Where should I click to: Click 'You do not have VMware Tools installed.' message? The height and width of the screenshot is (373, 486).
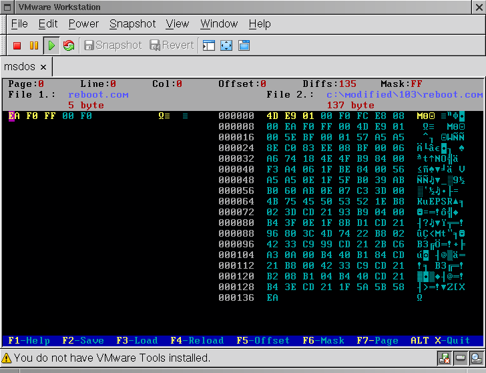112,358
